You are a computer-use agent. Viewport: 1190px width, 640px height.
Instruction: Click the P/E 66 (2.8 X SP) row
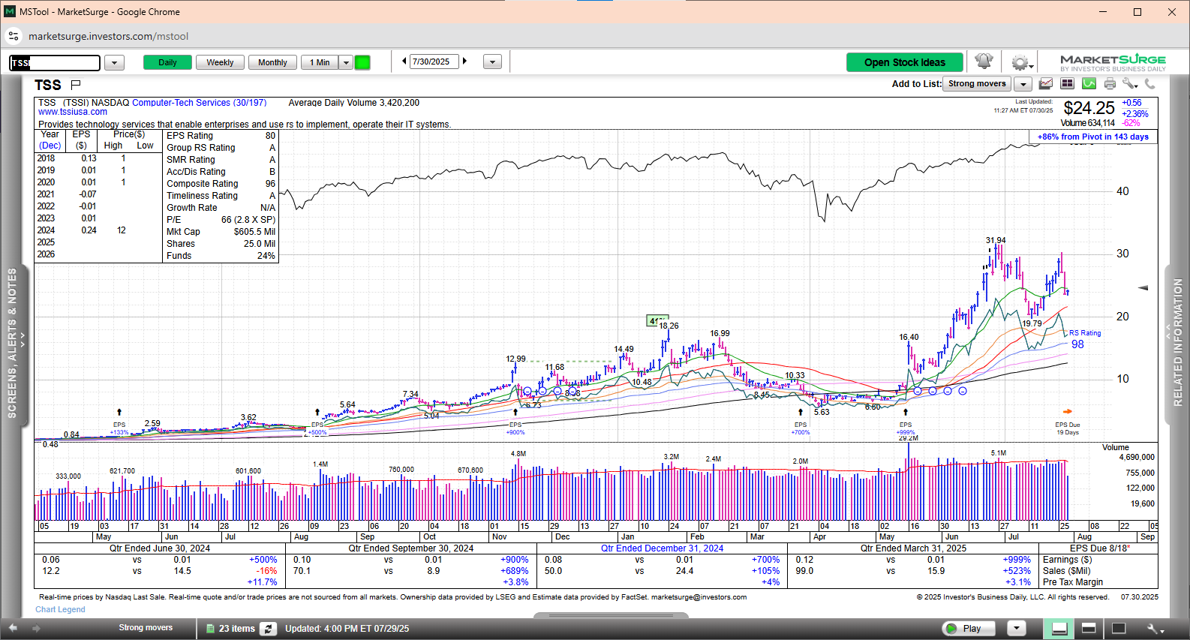coord(221,220)
